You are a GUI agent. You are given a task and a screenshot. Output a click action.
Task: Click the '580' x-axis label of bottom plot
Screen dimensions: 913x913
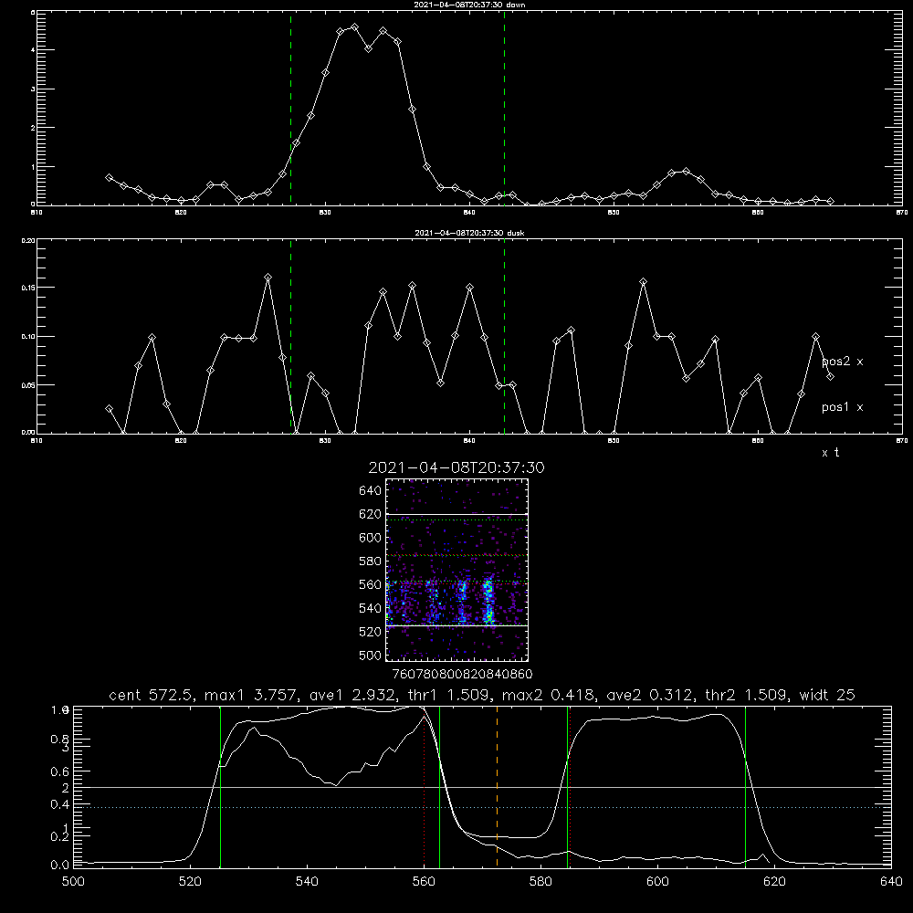coord(540,882)
